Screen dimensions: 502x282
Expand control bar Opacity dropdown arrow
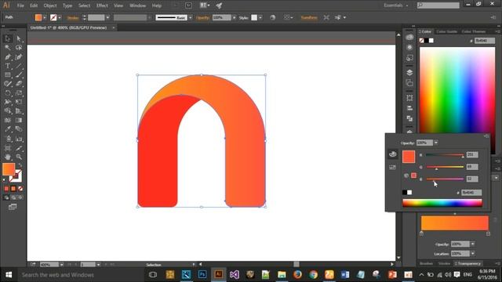pyautogui.click(x=235, y=18)
